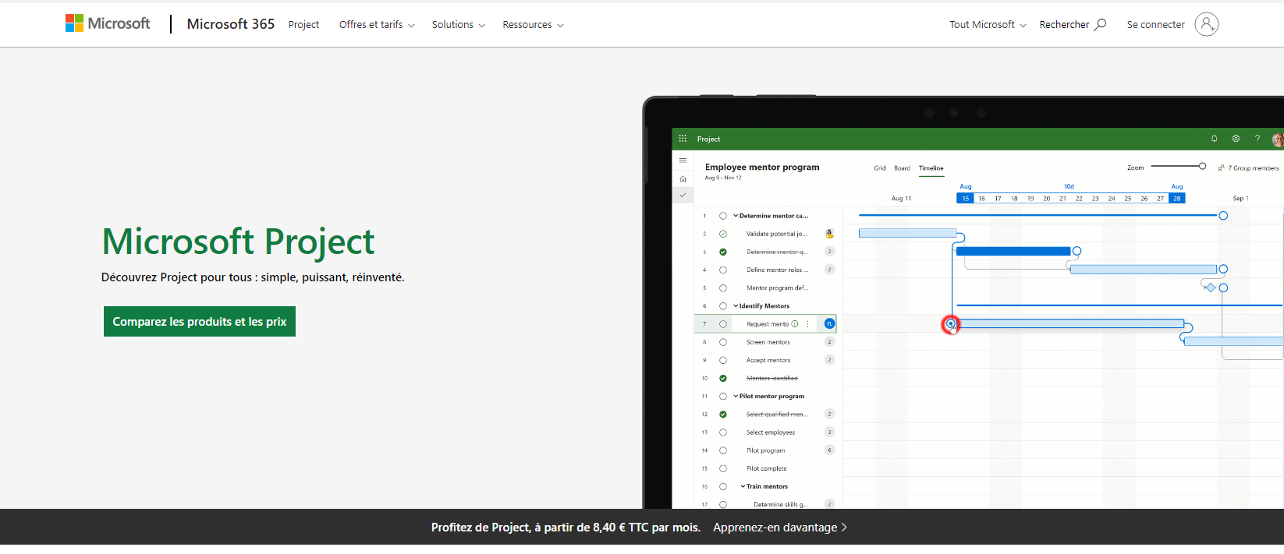This screenshot has width=1284, height=554.
Task: Mark Define mentor roles task complete
Action: click(x=723, y=270)
